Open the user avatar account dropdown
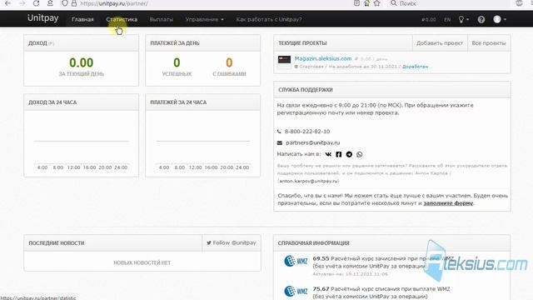The height and width of the screenshot is (300, 533). (x=500, y=19)
